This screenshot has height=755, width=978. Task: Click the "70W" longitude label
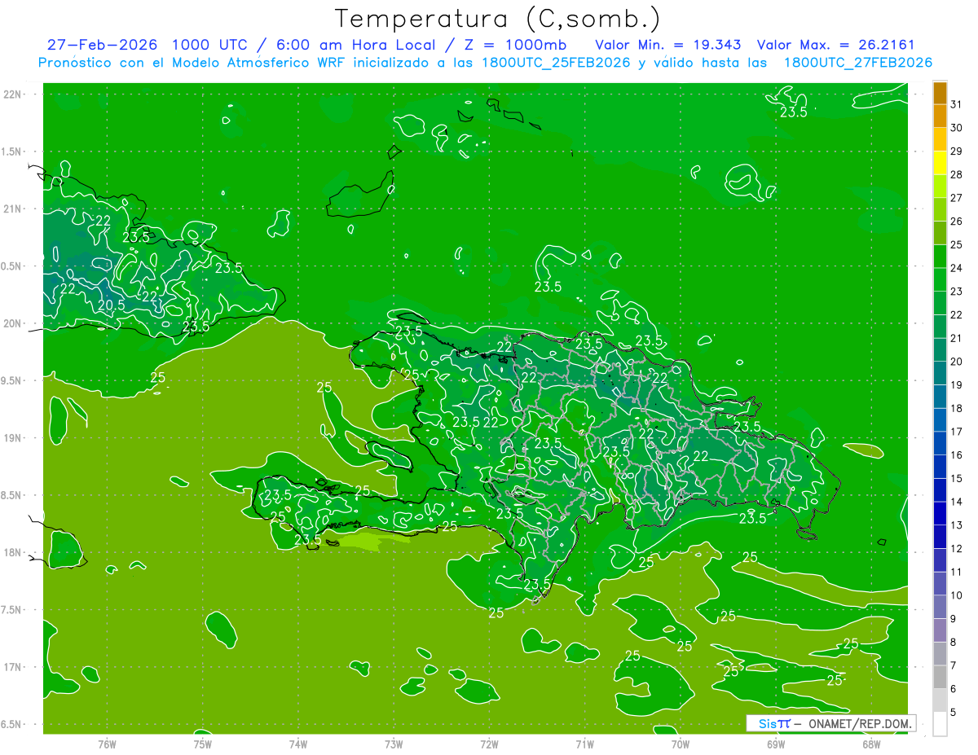(680, 744)
